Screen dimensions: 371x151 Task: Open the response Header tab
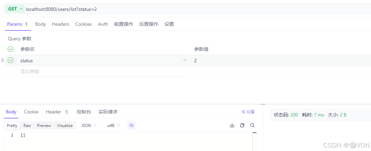click(57, 112)
